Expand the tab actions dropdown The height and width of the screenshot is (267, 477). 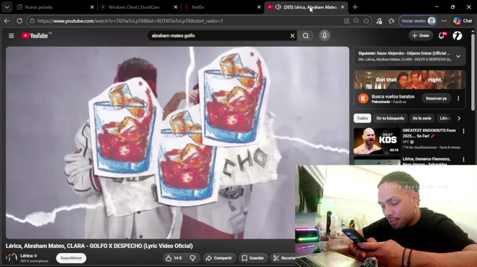(x=7, y=7)
